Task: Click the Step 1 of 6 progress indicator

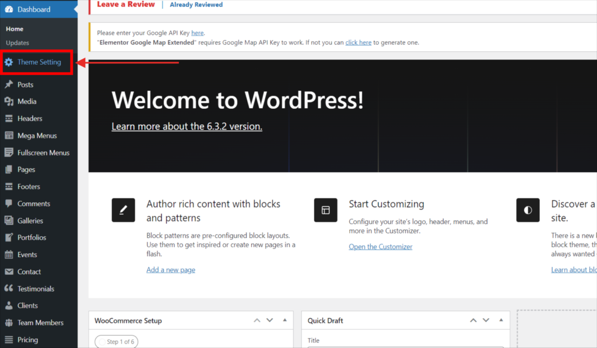Action: point(117,342)
